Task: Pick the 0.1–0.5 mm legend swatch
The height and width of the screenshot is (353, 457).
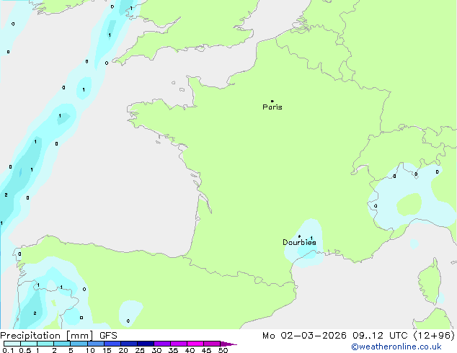Action: 12,344
